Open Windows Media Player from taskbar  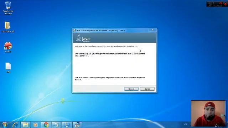coord(35,125)
